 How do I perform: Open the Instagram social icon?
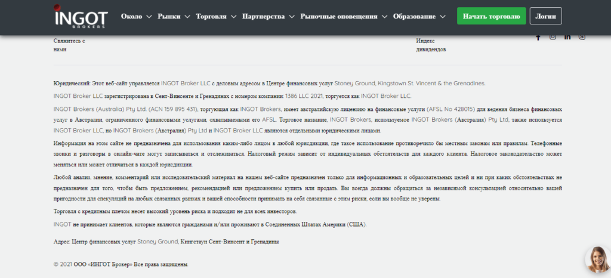coord(553,36)
